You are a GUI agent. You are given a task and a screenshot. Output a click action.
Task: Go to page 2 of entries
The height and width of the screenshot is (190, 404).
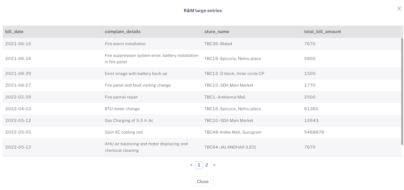tap(207, 165)
